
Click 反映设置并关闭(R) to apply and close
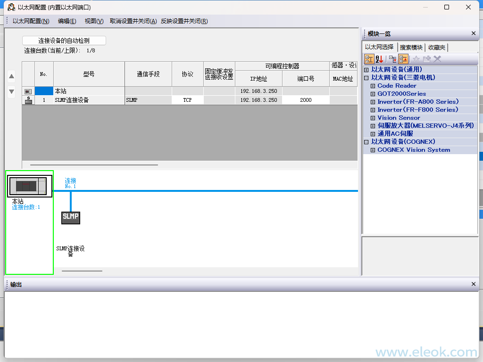point(184,21)
